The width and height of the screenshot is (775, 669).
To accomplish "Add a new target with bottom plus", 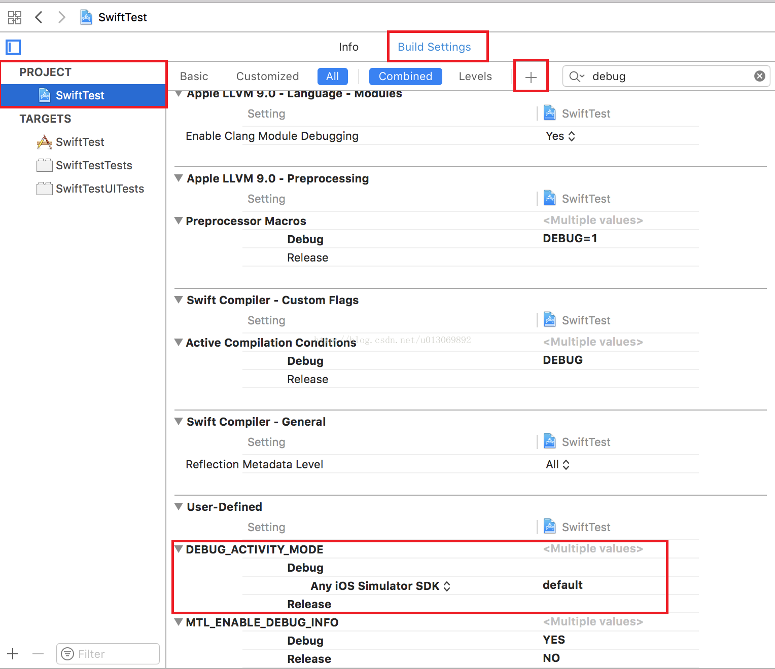I will 13,654.
